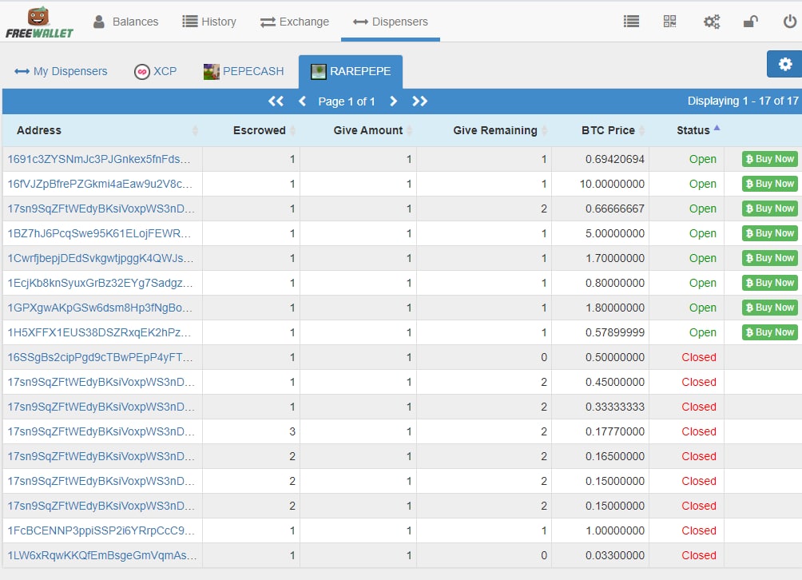Buy Now for dispenser priced 10.00000000
802x580 pixels.
tap(770, 184)
